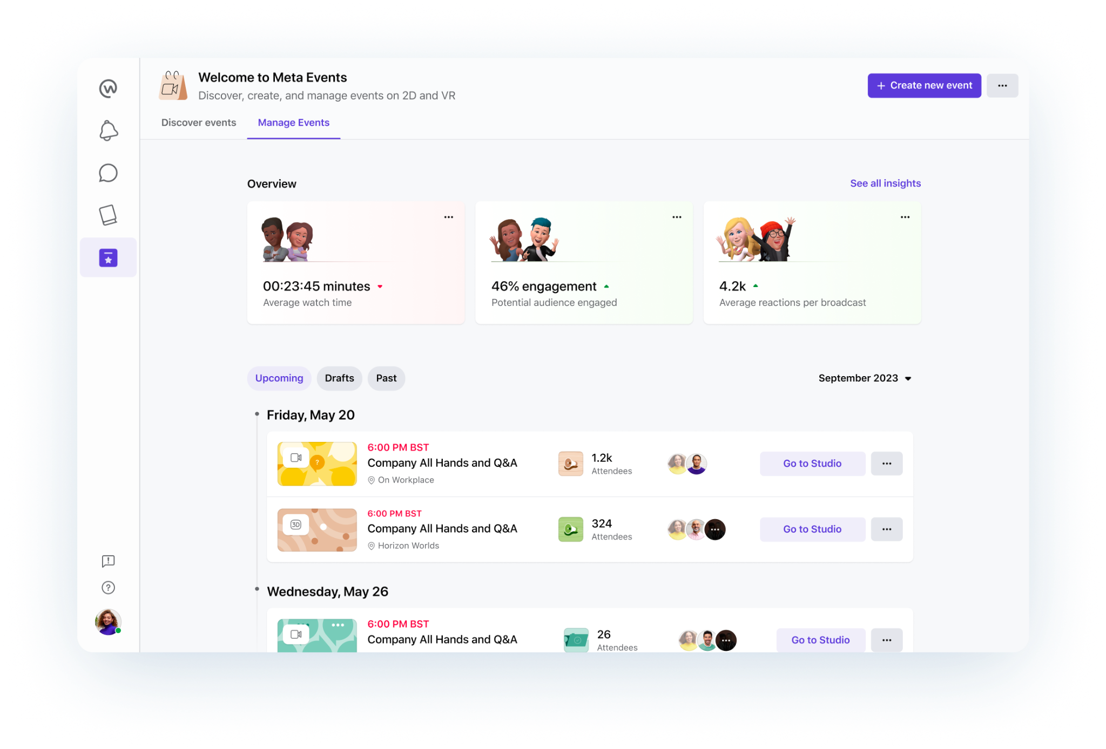Viewport: 1106px width, 749px height.
Task: Click Company All Hands title on Workplace event
Action: (442, 463)
